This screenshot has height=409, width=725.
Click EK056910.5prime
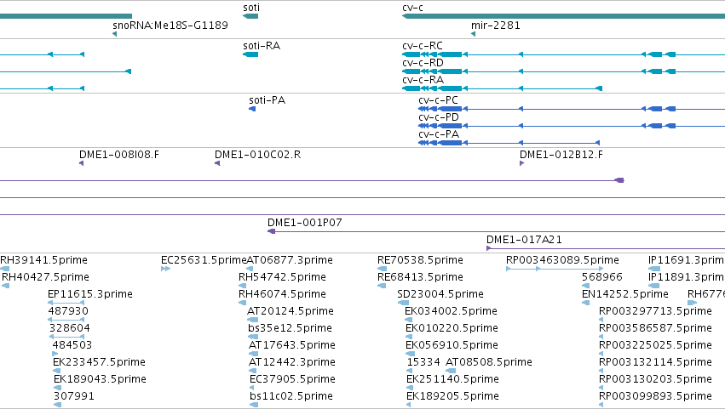[452, 345]
